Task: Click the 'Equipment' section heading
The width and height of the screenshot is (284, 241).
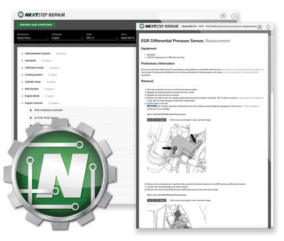Action: click(149, 48)
